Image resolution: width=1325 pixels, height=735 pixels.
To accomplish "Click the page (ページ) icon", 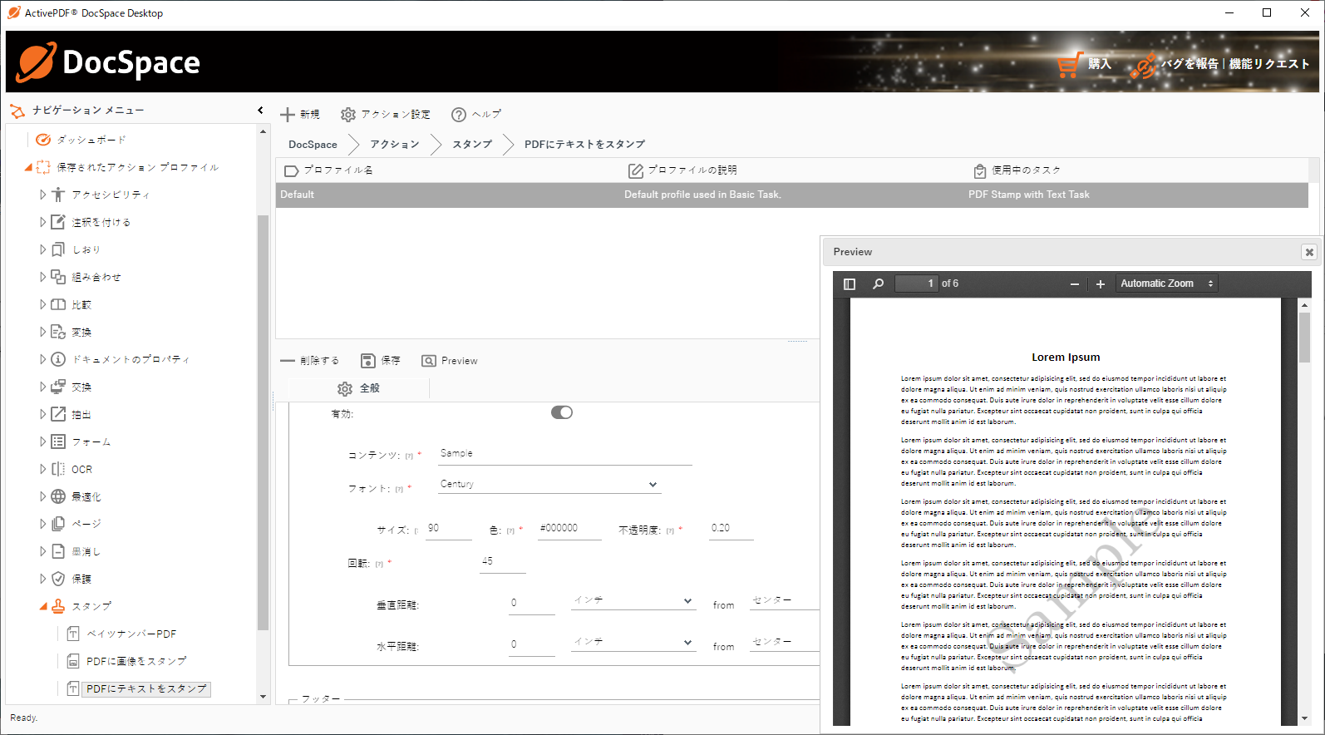I will pos(58,524).
